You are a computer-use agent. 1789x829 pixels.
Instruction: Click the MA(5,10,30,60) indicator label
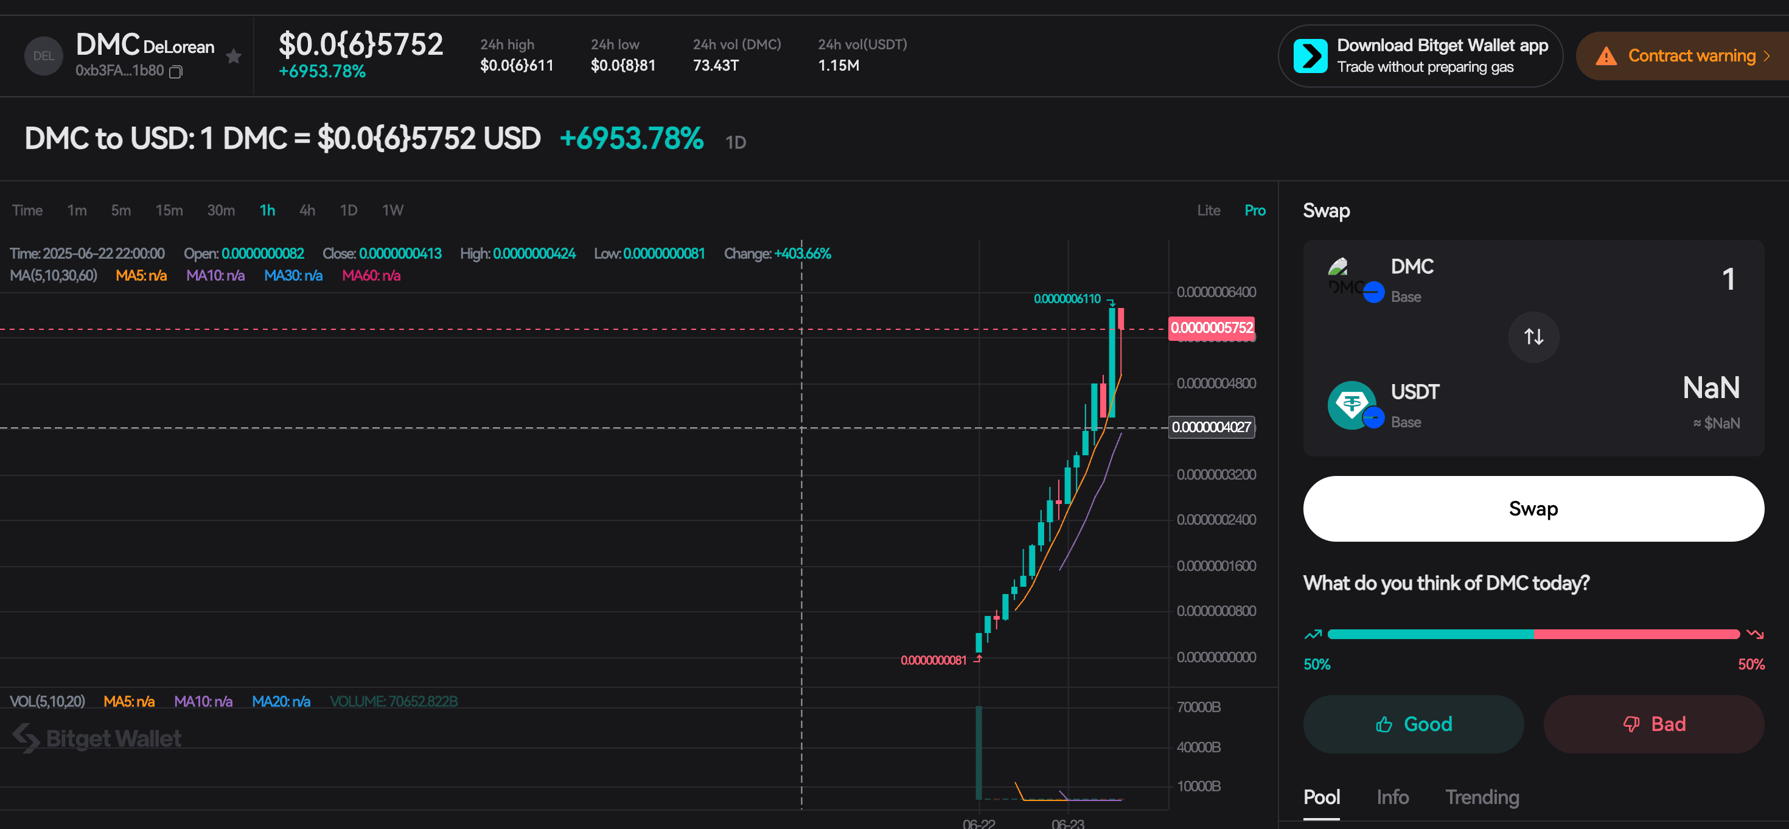click(x=54, y=276)
